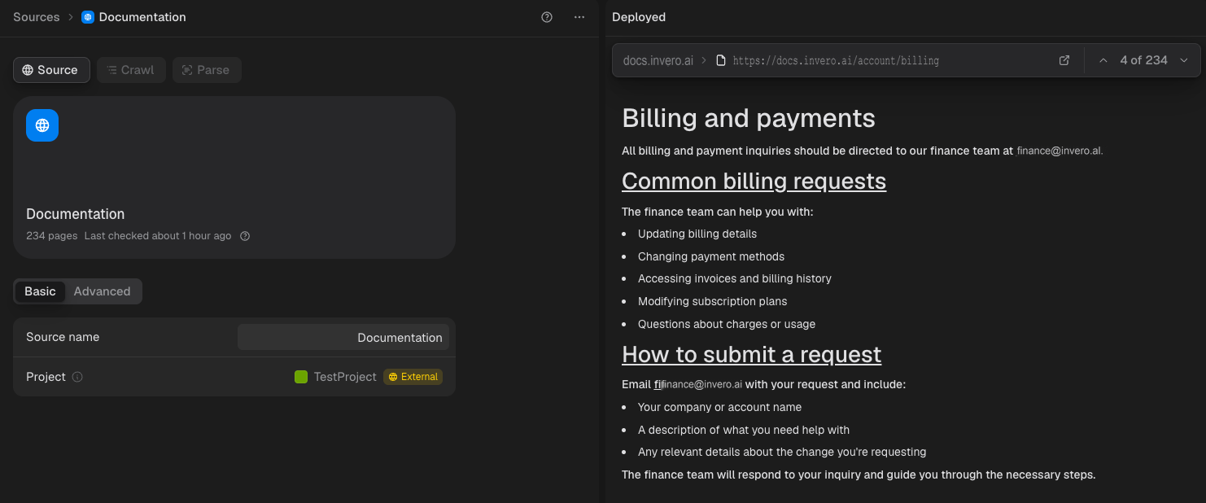
Task: Click the Documentation globe icon in breadcrumb
Action: 88,17
